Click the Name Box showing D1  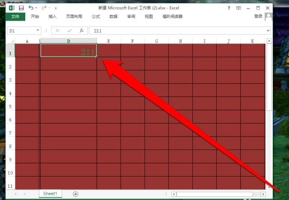click(21, 31)
